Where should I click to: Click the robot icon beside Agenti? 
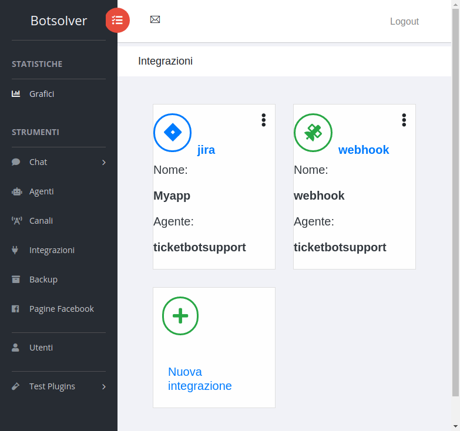tap(16, 191)
